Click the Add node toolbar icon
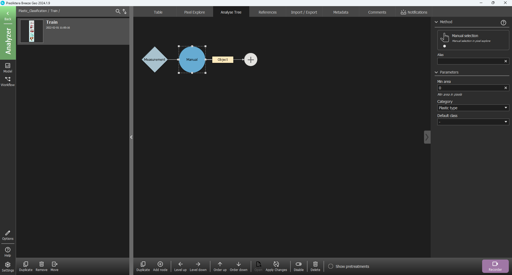Viewport: 512px width, 275px height. click(160, 266)
